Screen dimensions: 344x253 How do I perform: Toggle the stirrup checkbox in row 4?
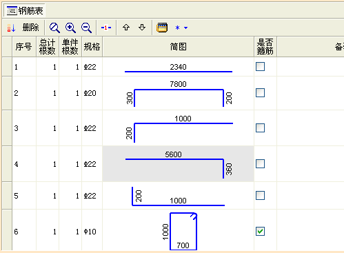point(260,164)
